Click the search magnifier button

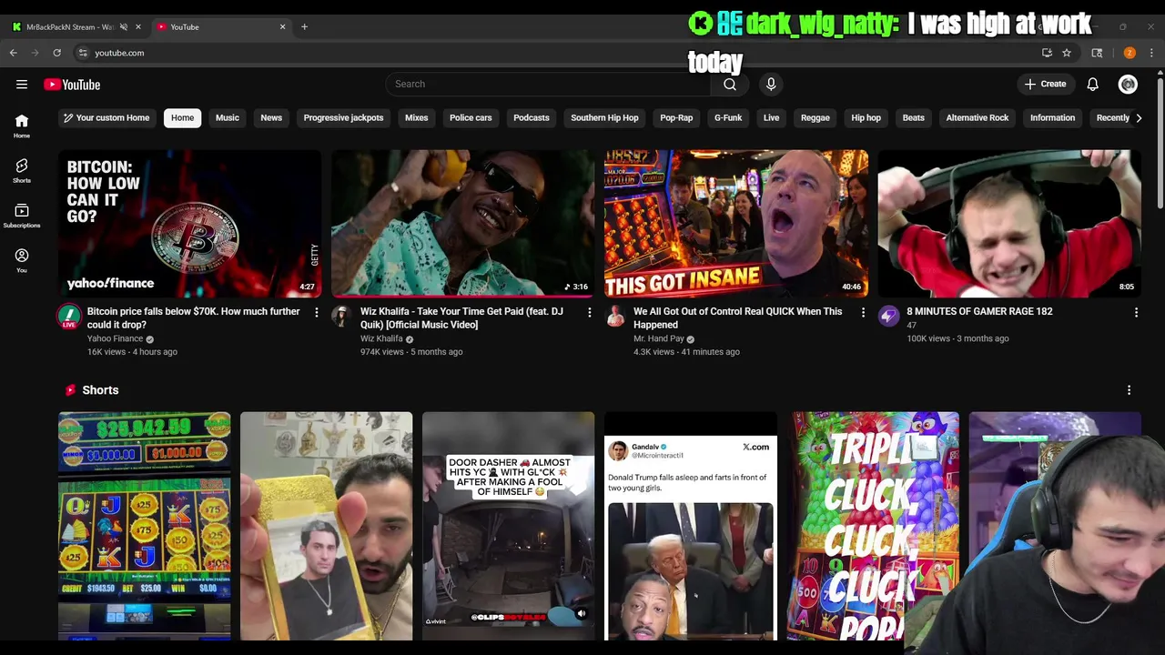click(729, 84)
